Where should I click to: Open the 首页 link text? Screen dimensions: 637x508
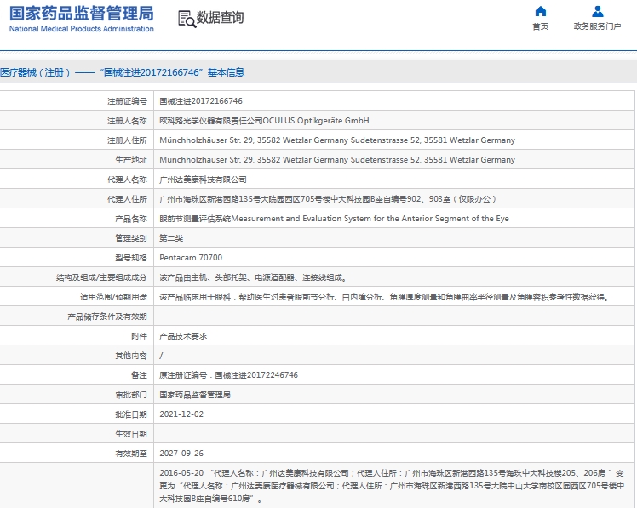(x=540, y=26)
